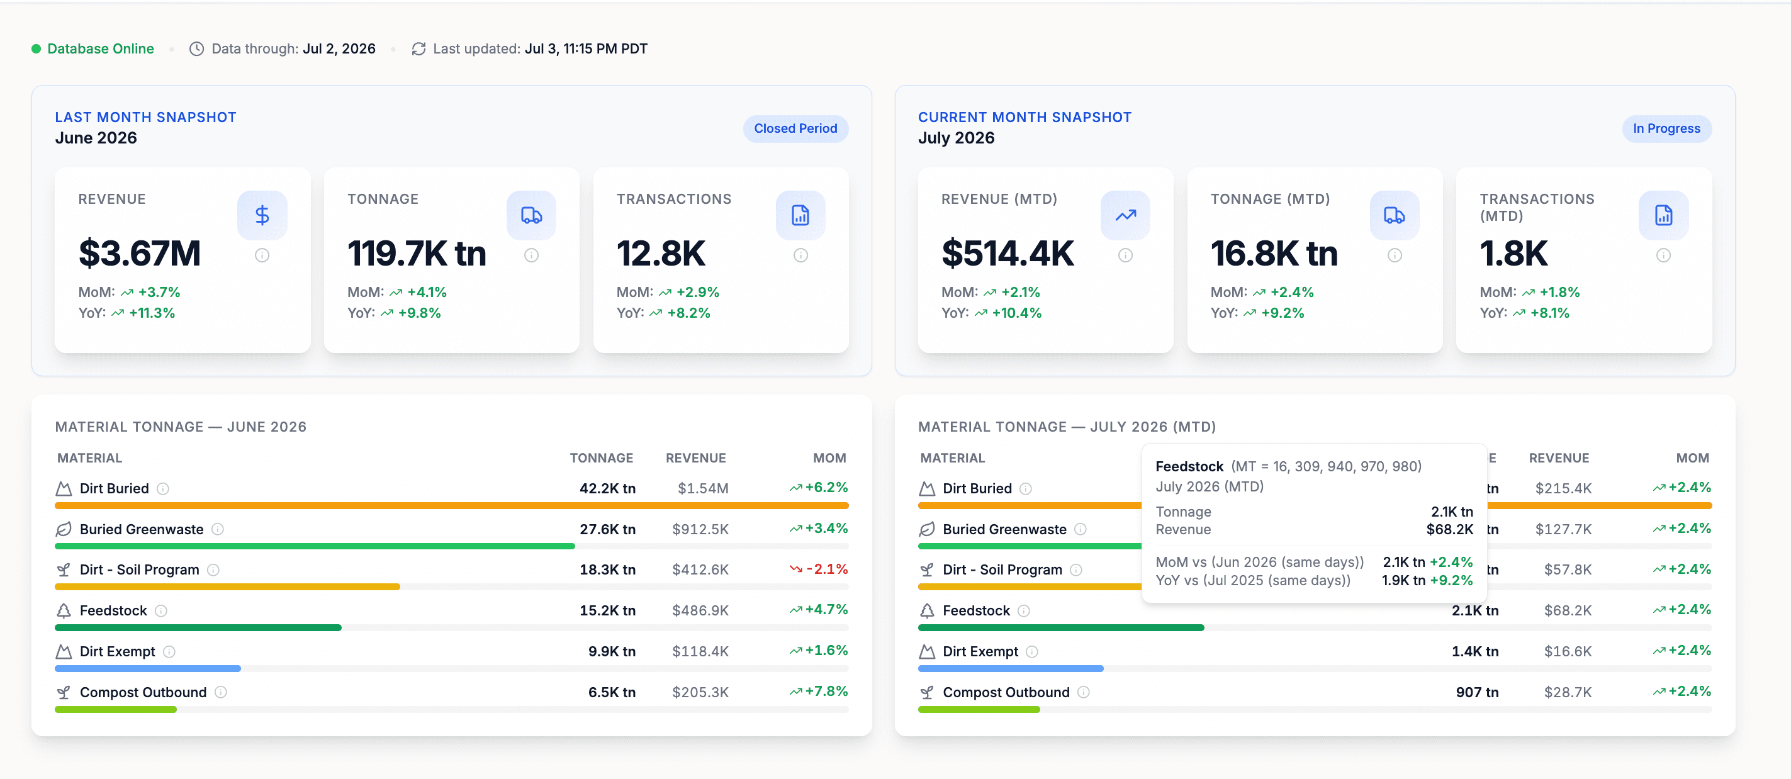Click the report icon on June Transactions card

point(800,215)
